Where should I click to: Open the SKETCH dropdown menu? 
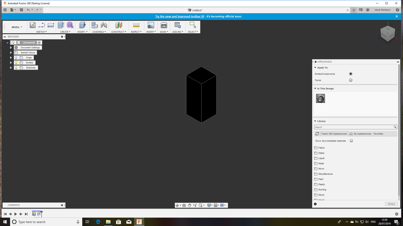42,32
